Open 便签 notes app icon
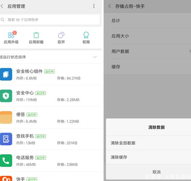 click(6, 117)
